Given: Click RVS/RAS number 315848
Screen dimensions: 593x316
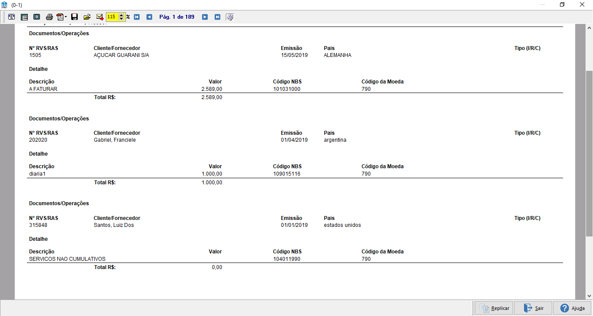Looking at the screenshot, I should click(x=38, y=225).
